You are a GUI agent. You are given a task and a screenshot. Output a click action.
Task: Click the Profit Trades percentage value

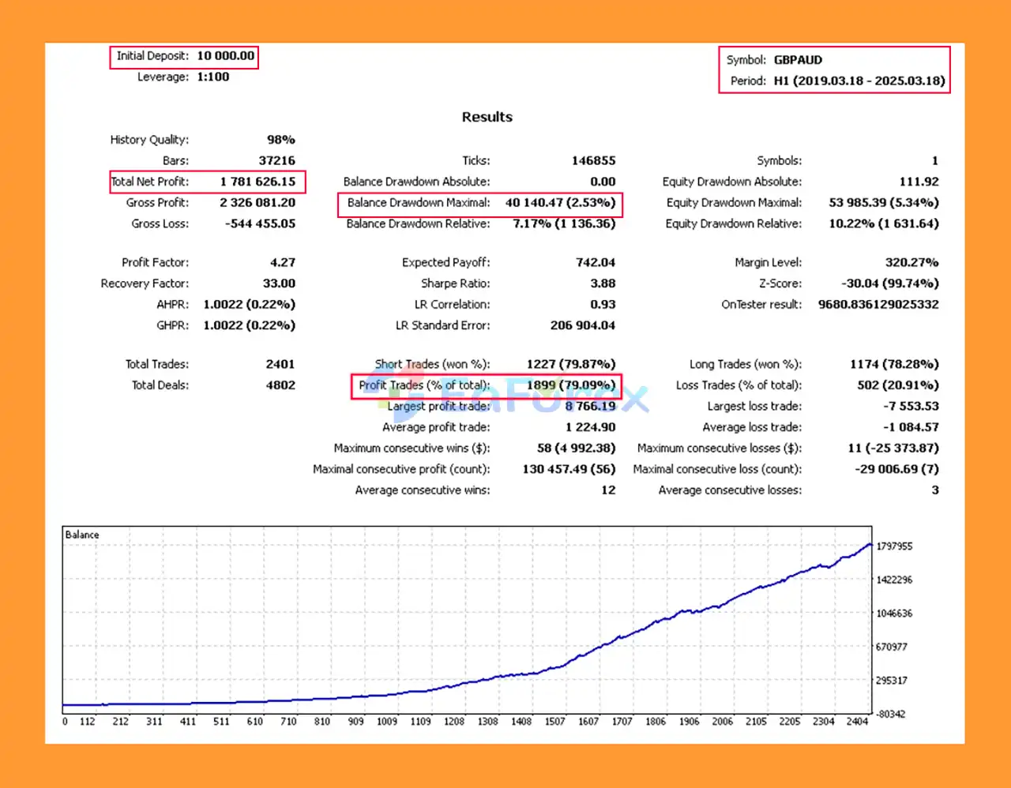point(570,385)
